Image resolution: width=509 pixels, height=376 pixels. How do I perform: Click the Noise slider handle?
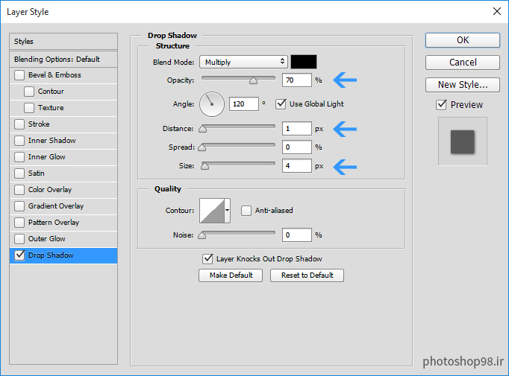pos(202,235)
